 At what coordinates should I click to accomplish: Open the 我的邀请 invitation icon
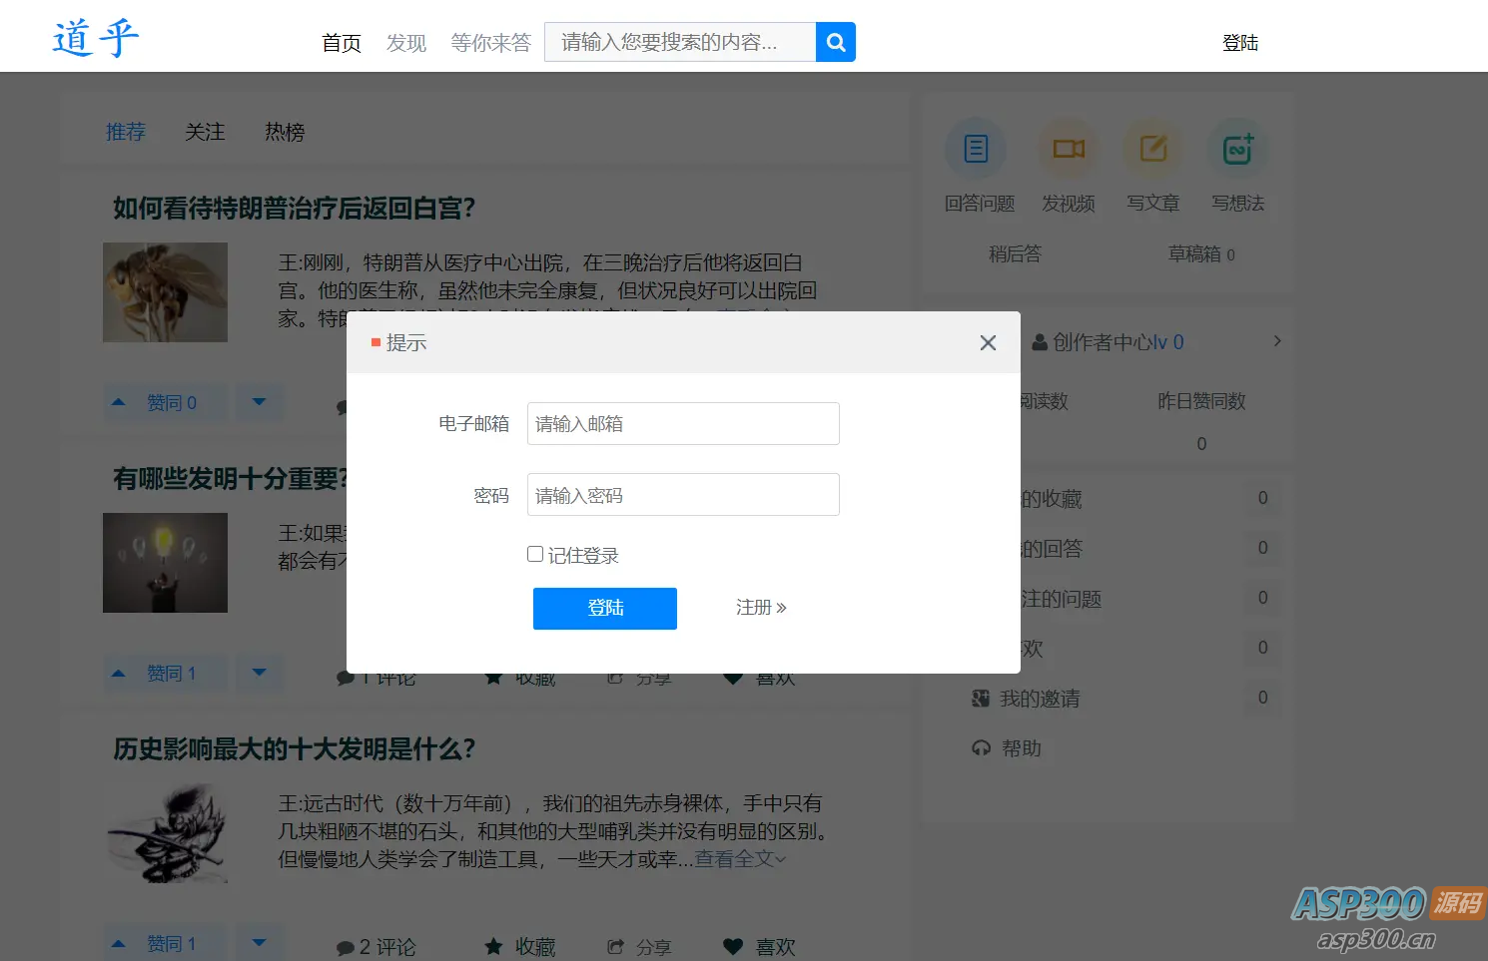981,699
